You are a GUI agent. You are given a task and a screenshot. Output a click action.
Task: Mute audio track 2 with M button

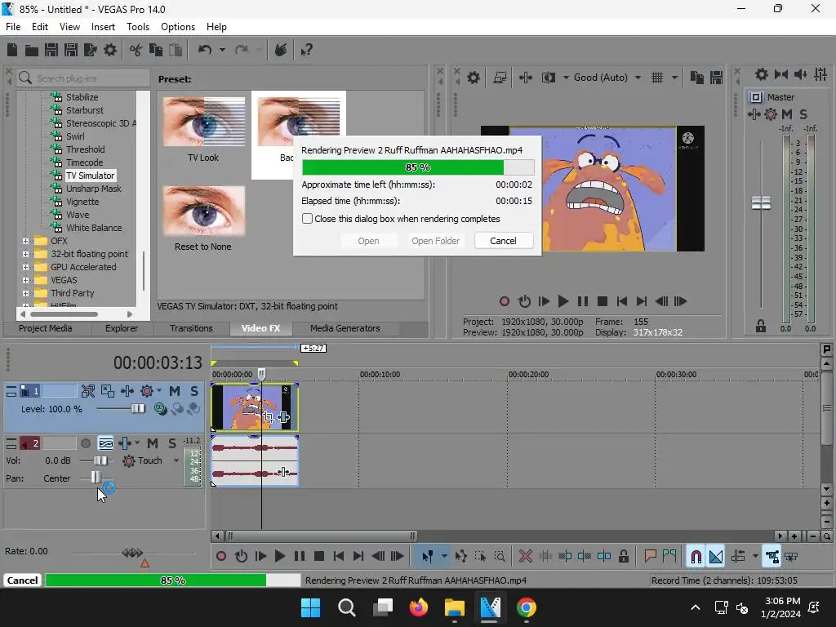153,443
